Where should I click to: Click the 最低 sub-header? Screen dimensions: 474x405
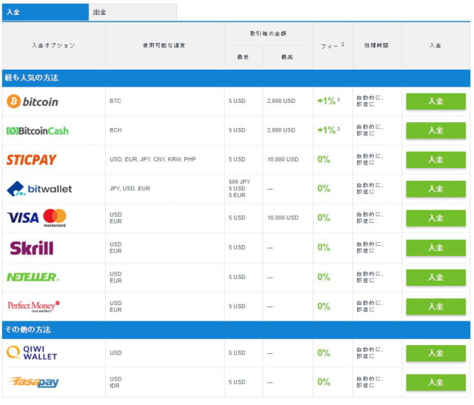coord(243,57)
